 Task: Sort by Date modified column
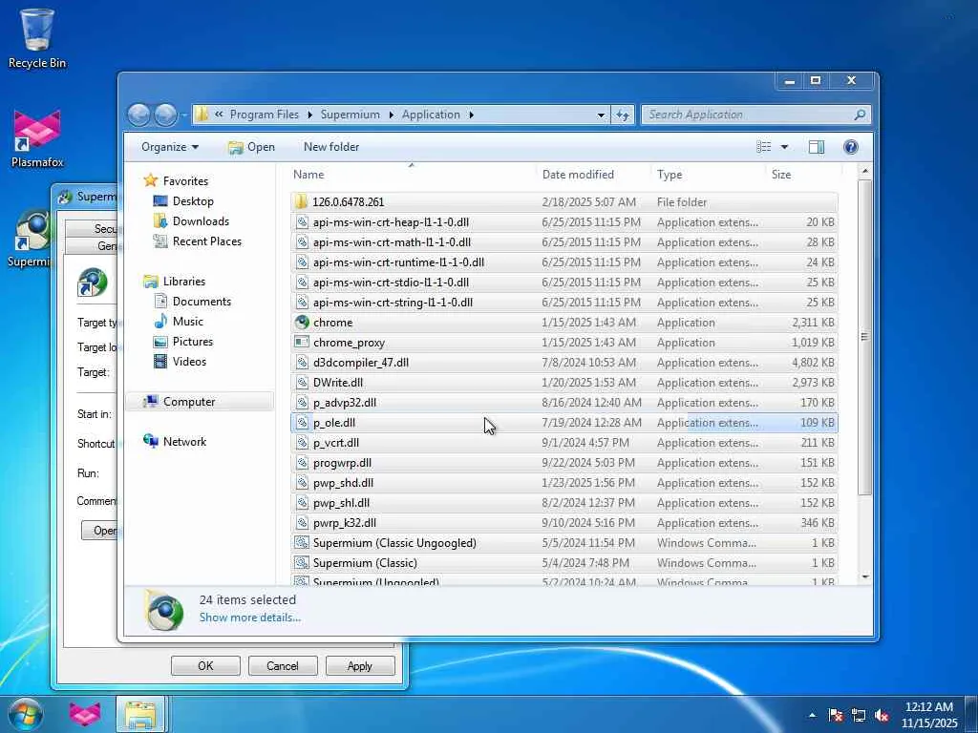(x=592, y=175)
